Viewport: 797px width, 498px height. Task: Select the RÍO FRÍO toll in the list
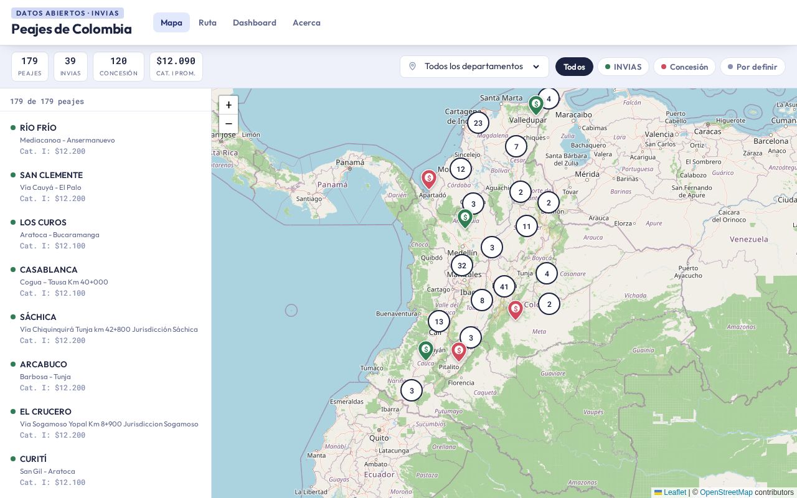point(106,139)
